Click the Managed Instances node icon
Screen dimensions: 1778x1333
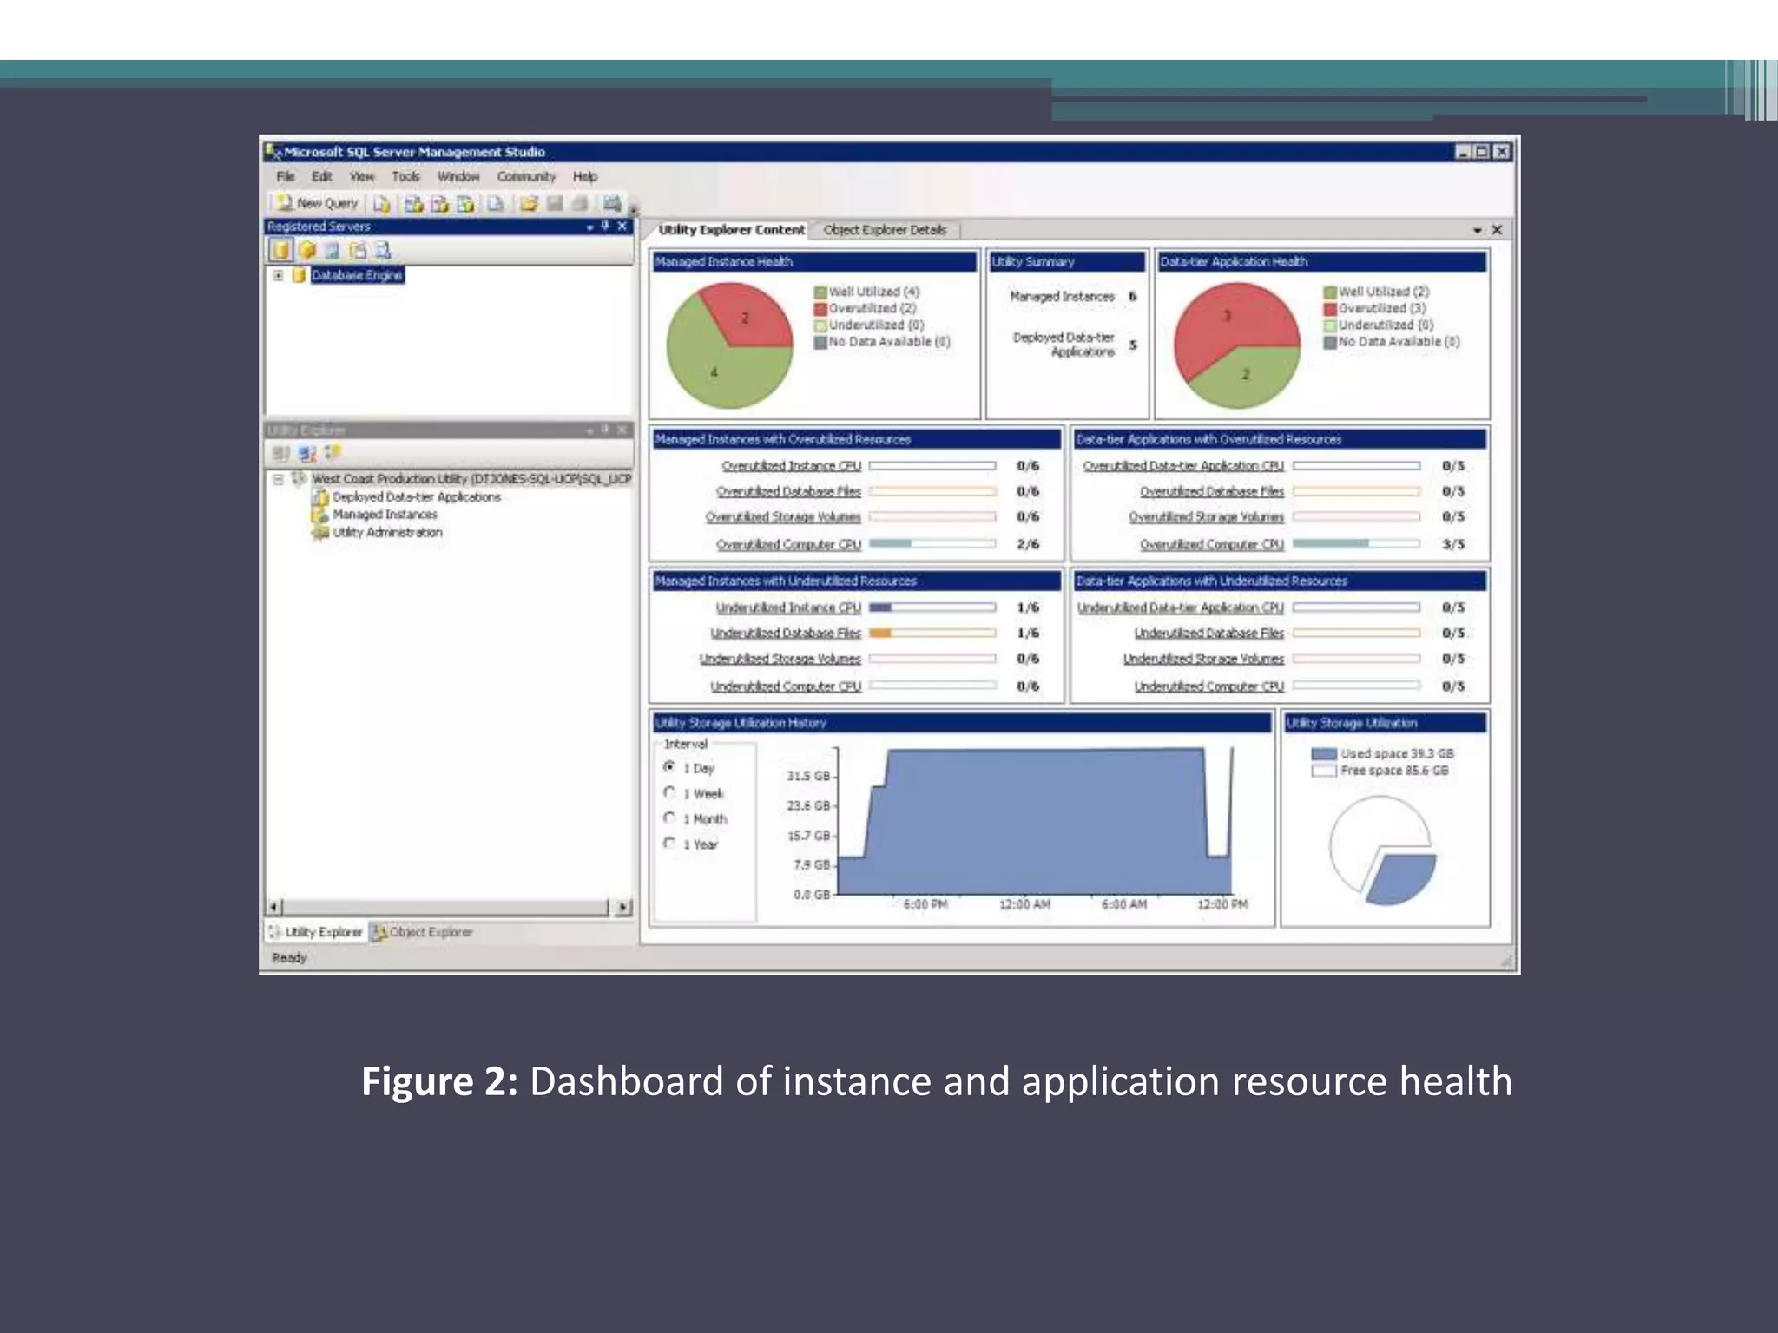coord(320,515)
